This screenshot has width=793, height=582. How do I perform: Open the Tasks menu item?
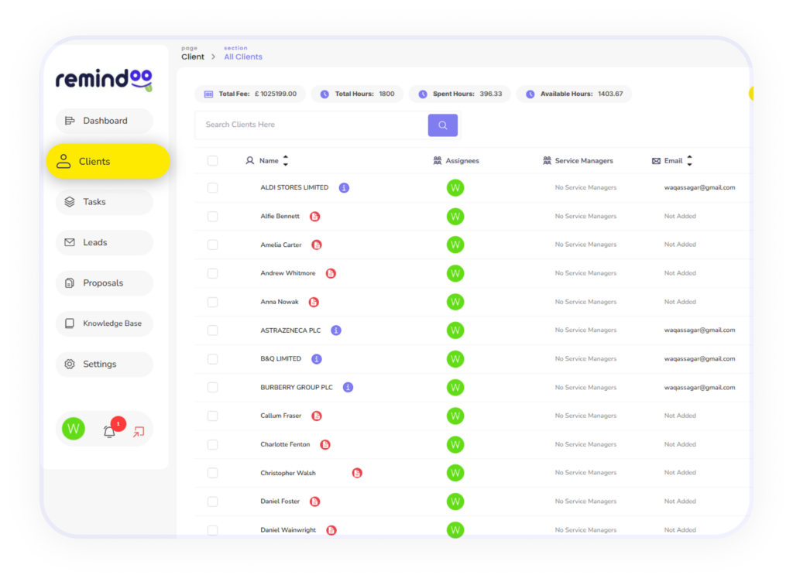pyautogui.click(x=105, y=202)
